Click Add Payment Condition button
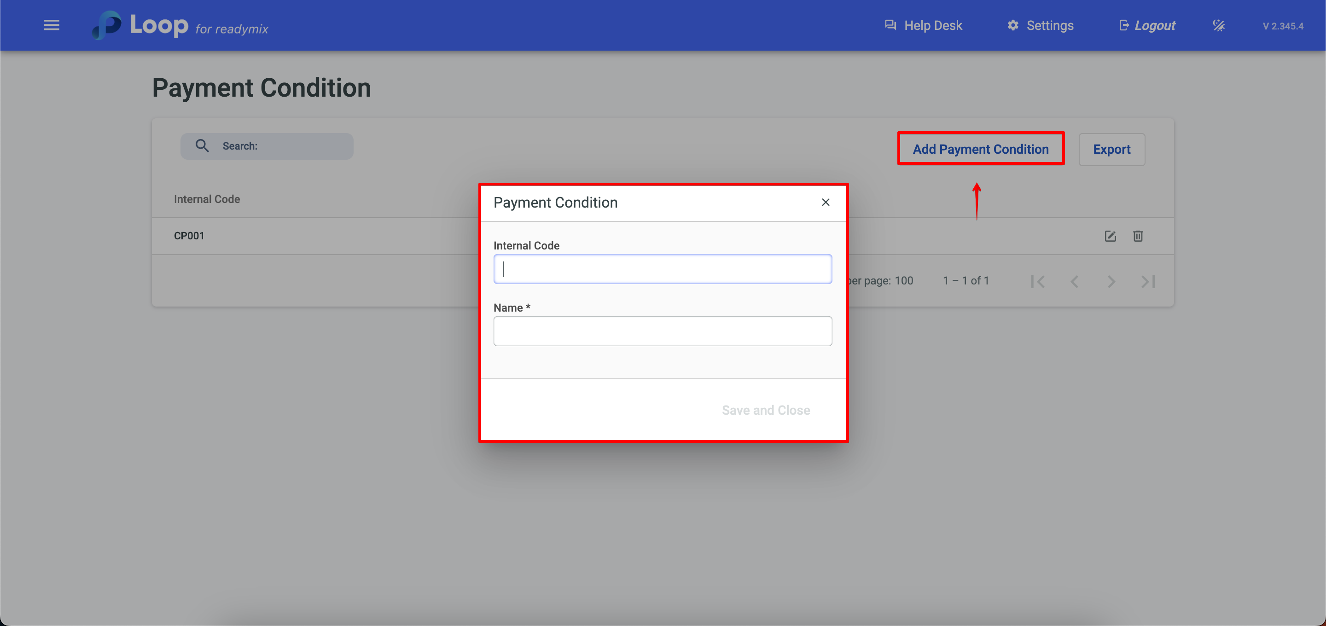1326x626 pixels. pos(981,149)
